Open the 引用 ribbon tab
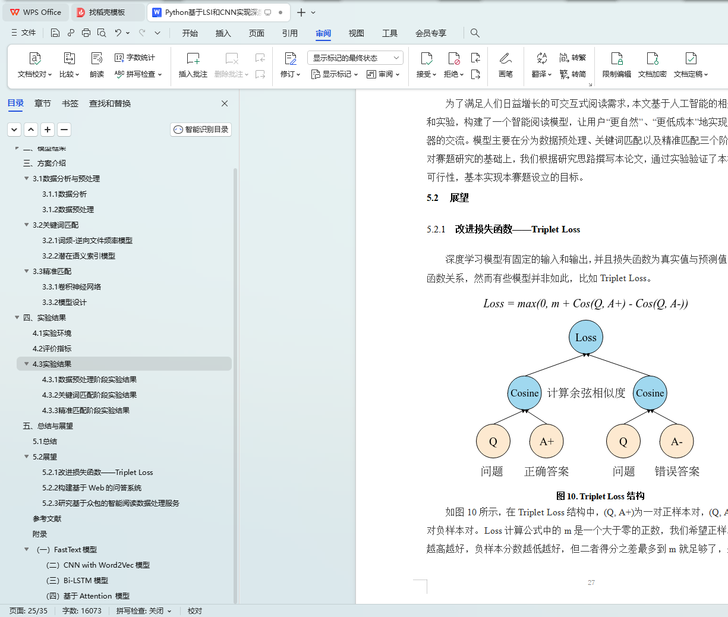This screenshot has height=617, width=728. tap(290, 33)
